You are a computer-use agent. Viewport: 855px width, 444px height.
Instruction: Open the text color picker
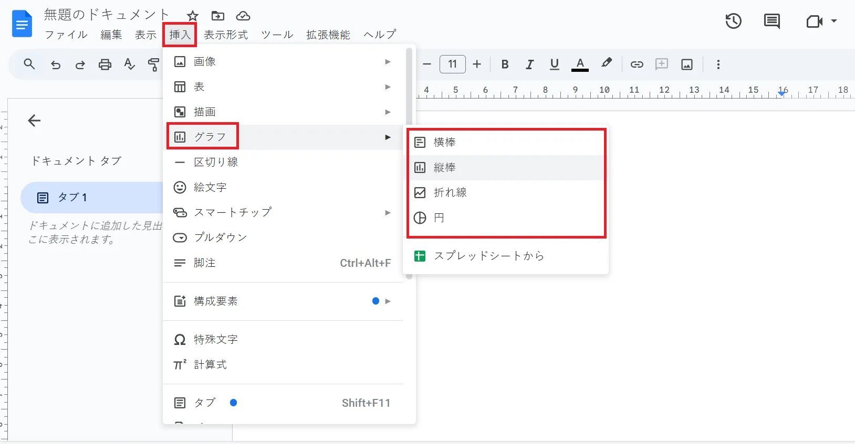click(580, 64)
